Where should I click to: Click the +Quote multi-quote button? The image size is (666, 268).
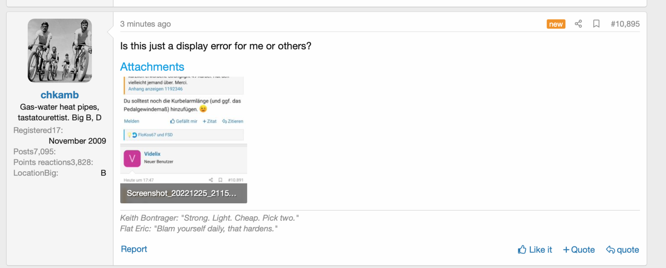579,250
